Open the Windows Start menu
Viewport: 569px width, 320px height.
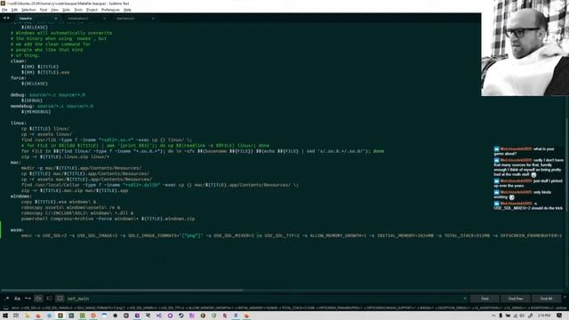tap(5, 316)
